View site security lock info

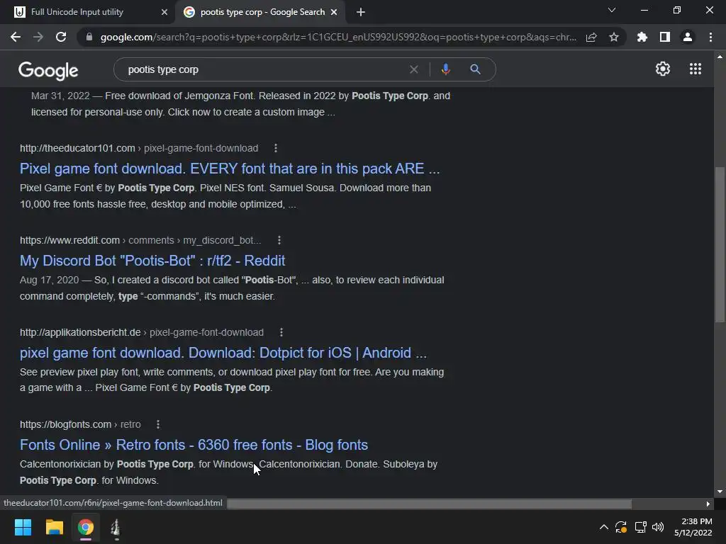tap(89, 37)
